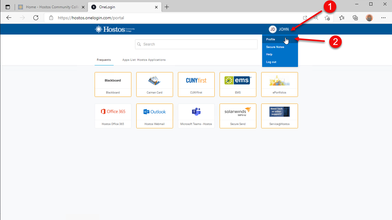Select the Frequents tab
Viewport: 392px width, 220px height.
coord(104,60)
